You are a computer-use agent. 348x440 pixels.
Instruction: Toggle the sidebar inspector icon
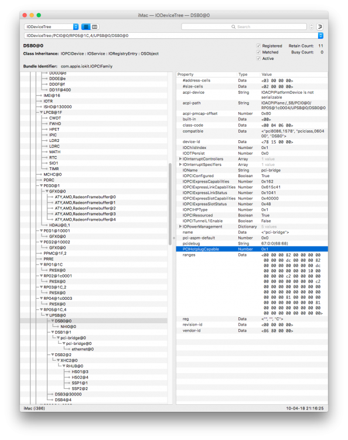click(320, 26)
